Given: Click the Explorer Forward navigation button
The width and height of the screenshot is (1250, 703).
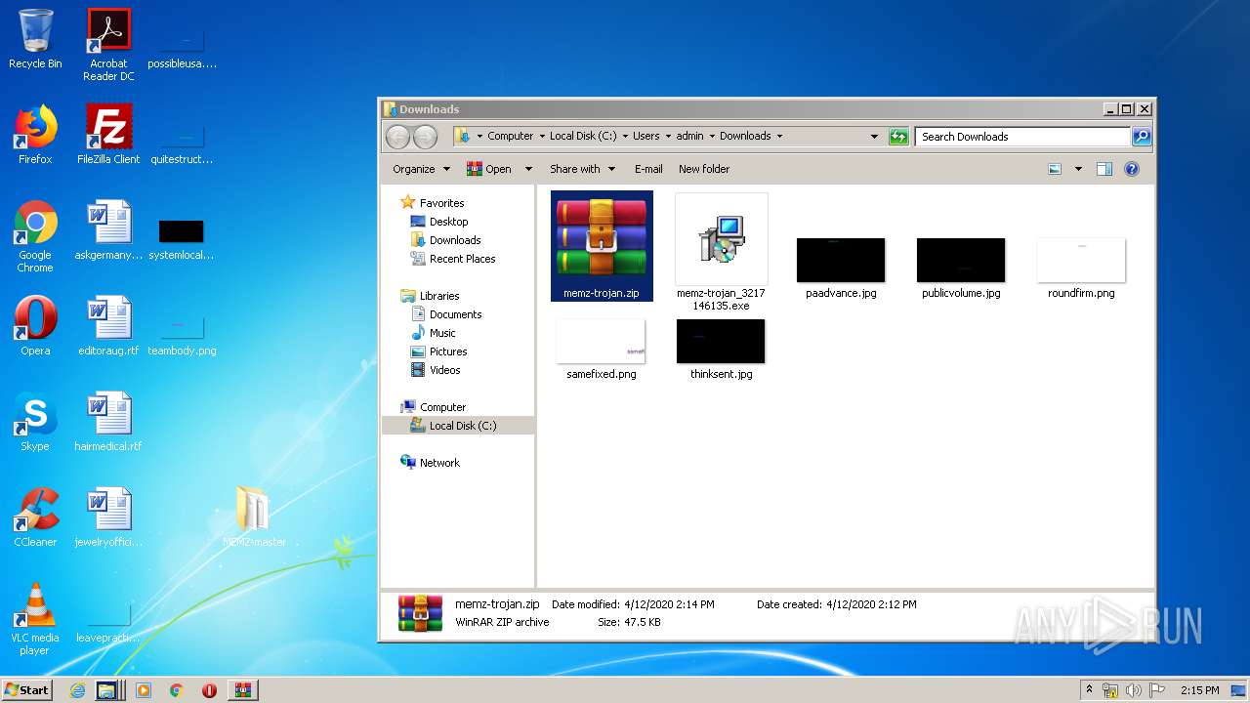Looking at the screenshot, I should tap(425, 137).
